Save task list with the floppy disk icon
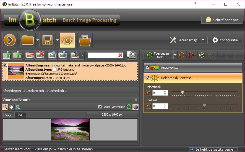The image size is (245, 152). pyautogui.click(x=48, y=40)
